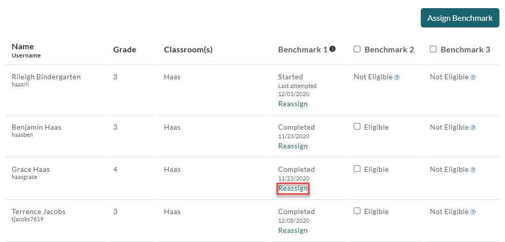Open the Benchmark 1 info icon
The height and width of the screenshot is (242, 505).
(333, 49)
